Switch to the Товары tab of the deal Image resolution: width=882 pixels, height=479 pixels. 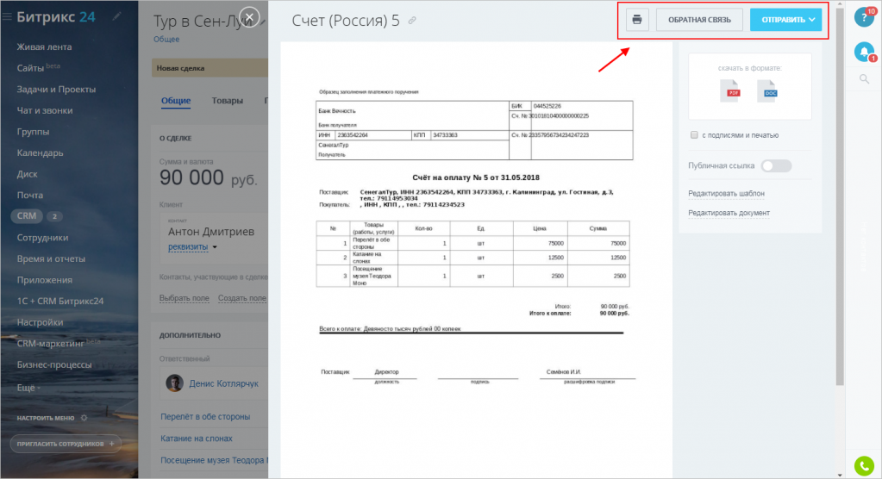point(228,101)
